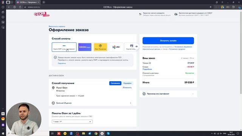Open the recipient row chevron
The image size is (242, 136).
[x=130, y=103]
